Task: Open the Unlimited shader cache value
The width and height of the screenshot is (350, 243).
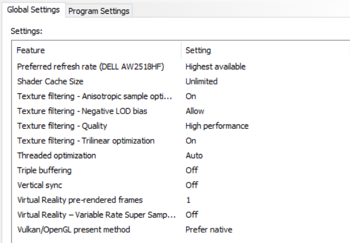Action: [x=201, y=81]
